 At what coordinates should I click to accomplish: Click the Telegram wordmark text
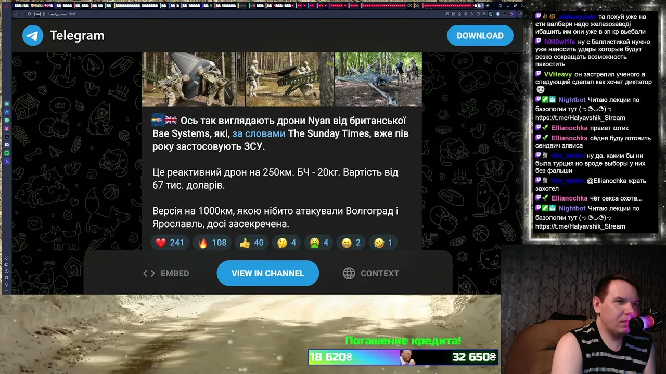pos(77,36)
